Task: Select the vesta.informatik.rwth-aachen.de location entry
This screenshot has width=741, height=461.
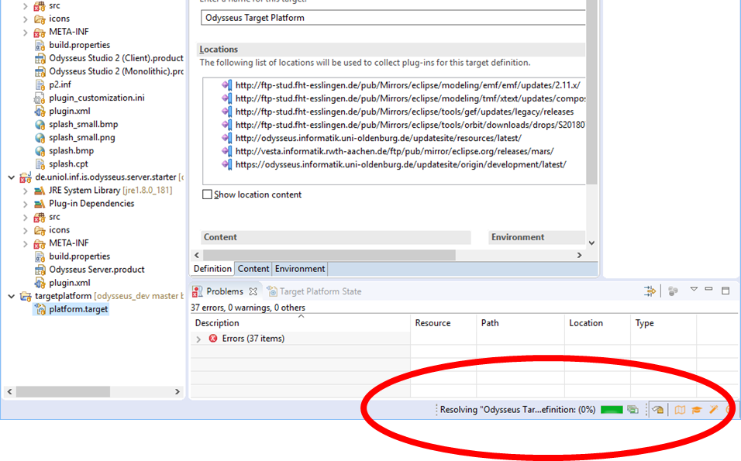Action: click(x=395, y=151)
